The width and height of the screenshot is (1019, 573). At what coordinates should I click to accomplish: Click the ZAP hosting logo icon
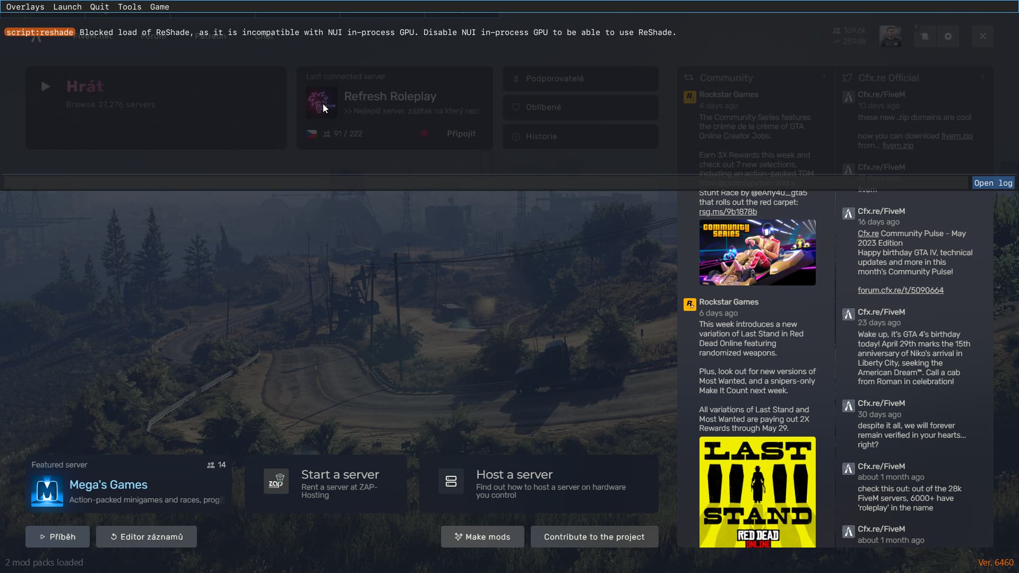click(276, 481)
